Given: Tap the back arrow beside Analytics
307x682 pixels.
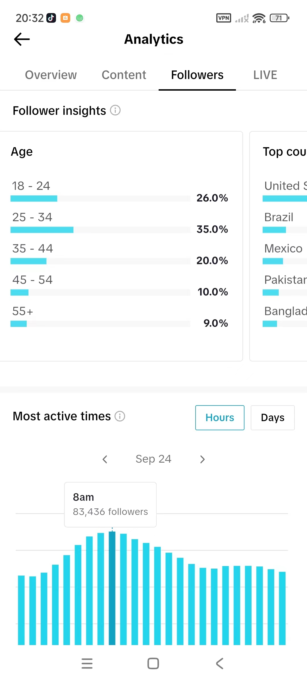Looking at the screenshot, I should 22,39.
